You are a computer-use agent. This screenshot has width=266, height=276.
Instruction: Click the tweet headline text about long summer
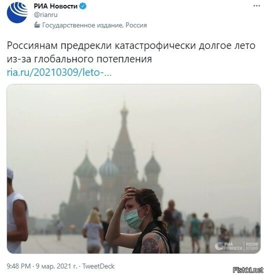pyautogui.click(x=131, y=52)
